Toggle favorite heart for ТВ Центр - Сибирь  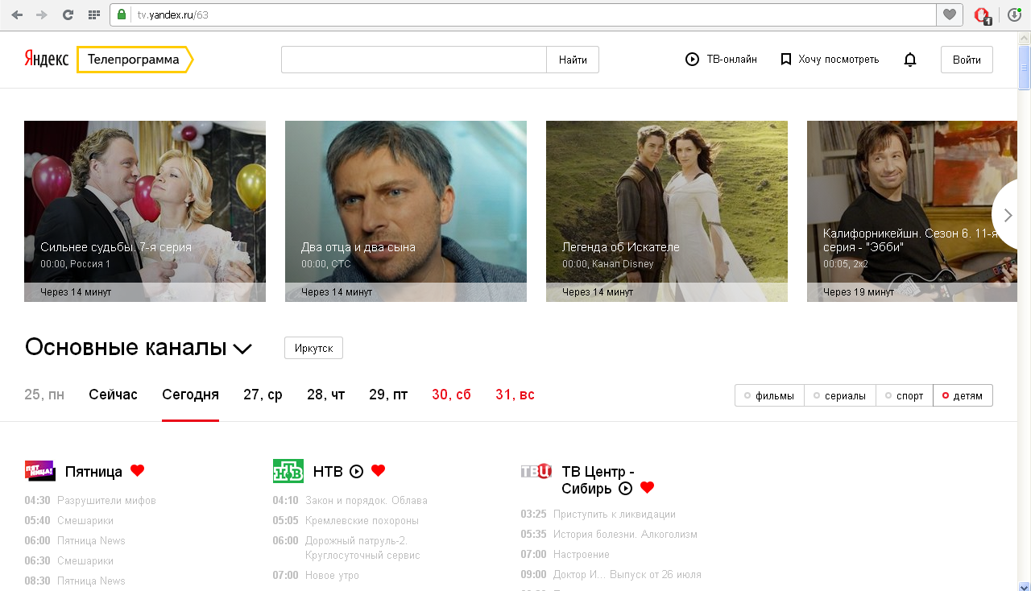tap(647, 487)
